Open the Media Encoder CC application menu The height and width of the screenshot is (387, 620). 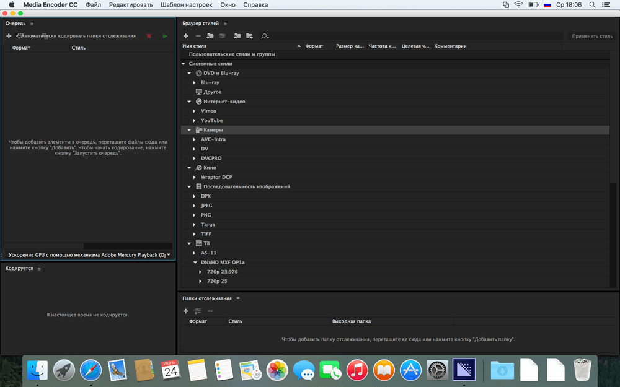click(x=51, y=5)
